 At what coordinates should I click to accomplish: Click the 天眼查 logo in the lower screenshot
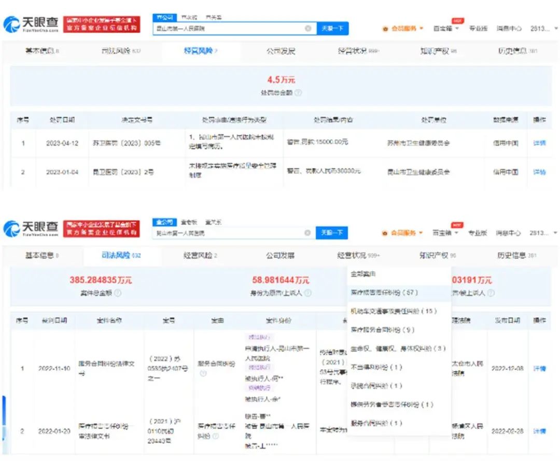(x=31, y=229)
